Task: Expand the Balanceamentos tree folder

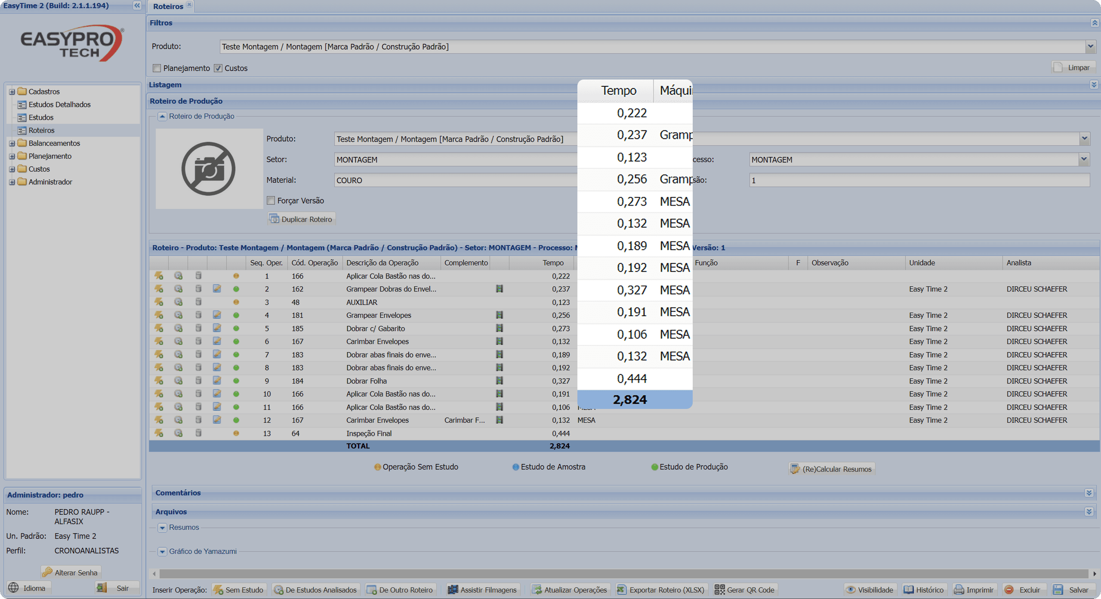Action: (x=12, y=143)
